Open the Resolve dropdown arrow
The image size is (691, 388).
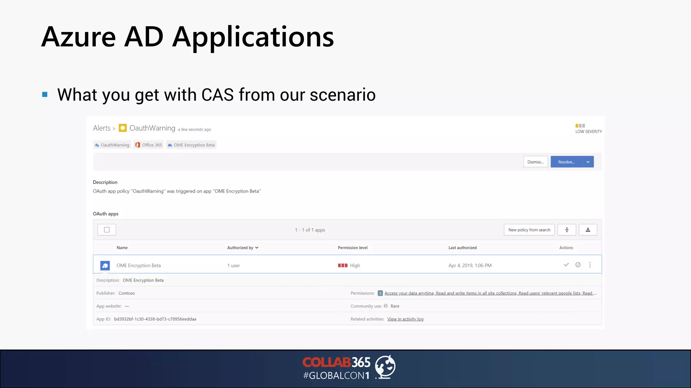(588, 162)
